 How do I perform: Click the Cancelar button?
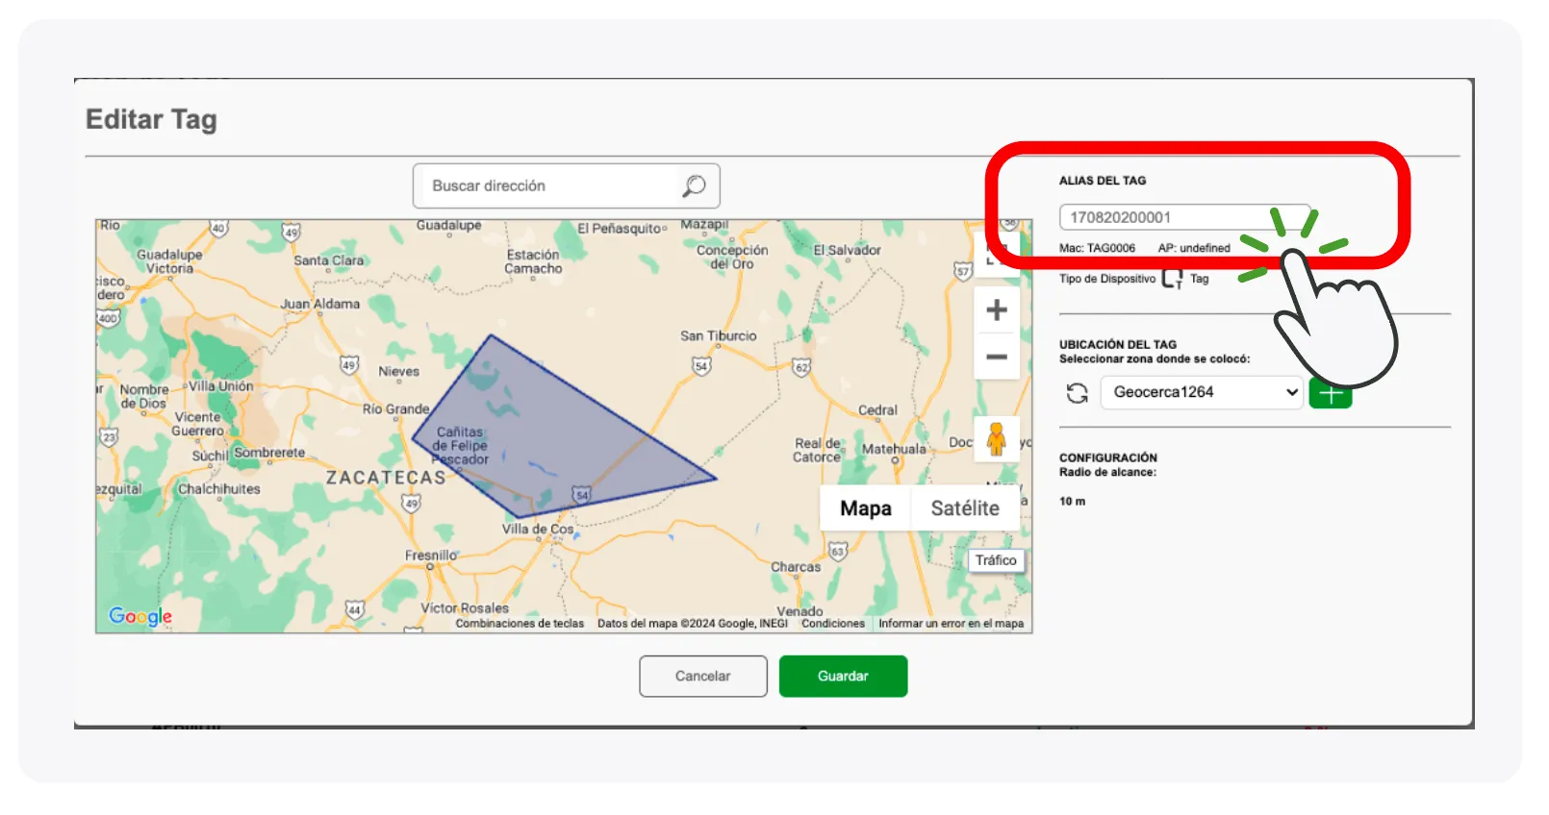[x=703, y=676]
